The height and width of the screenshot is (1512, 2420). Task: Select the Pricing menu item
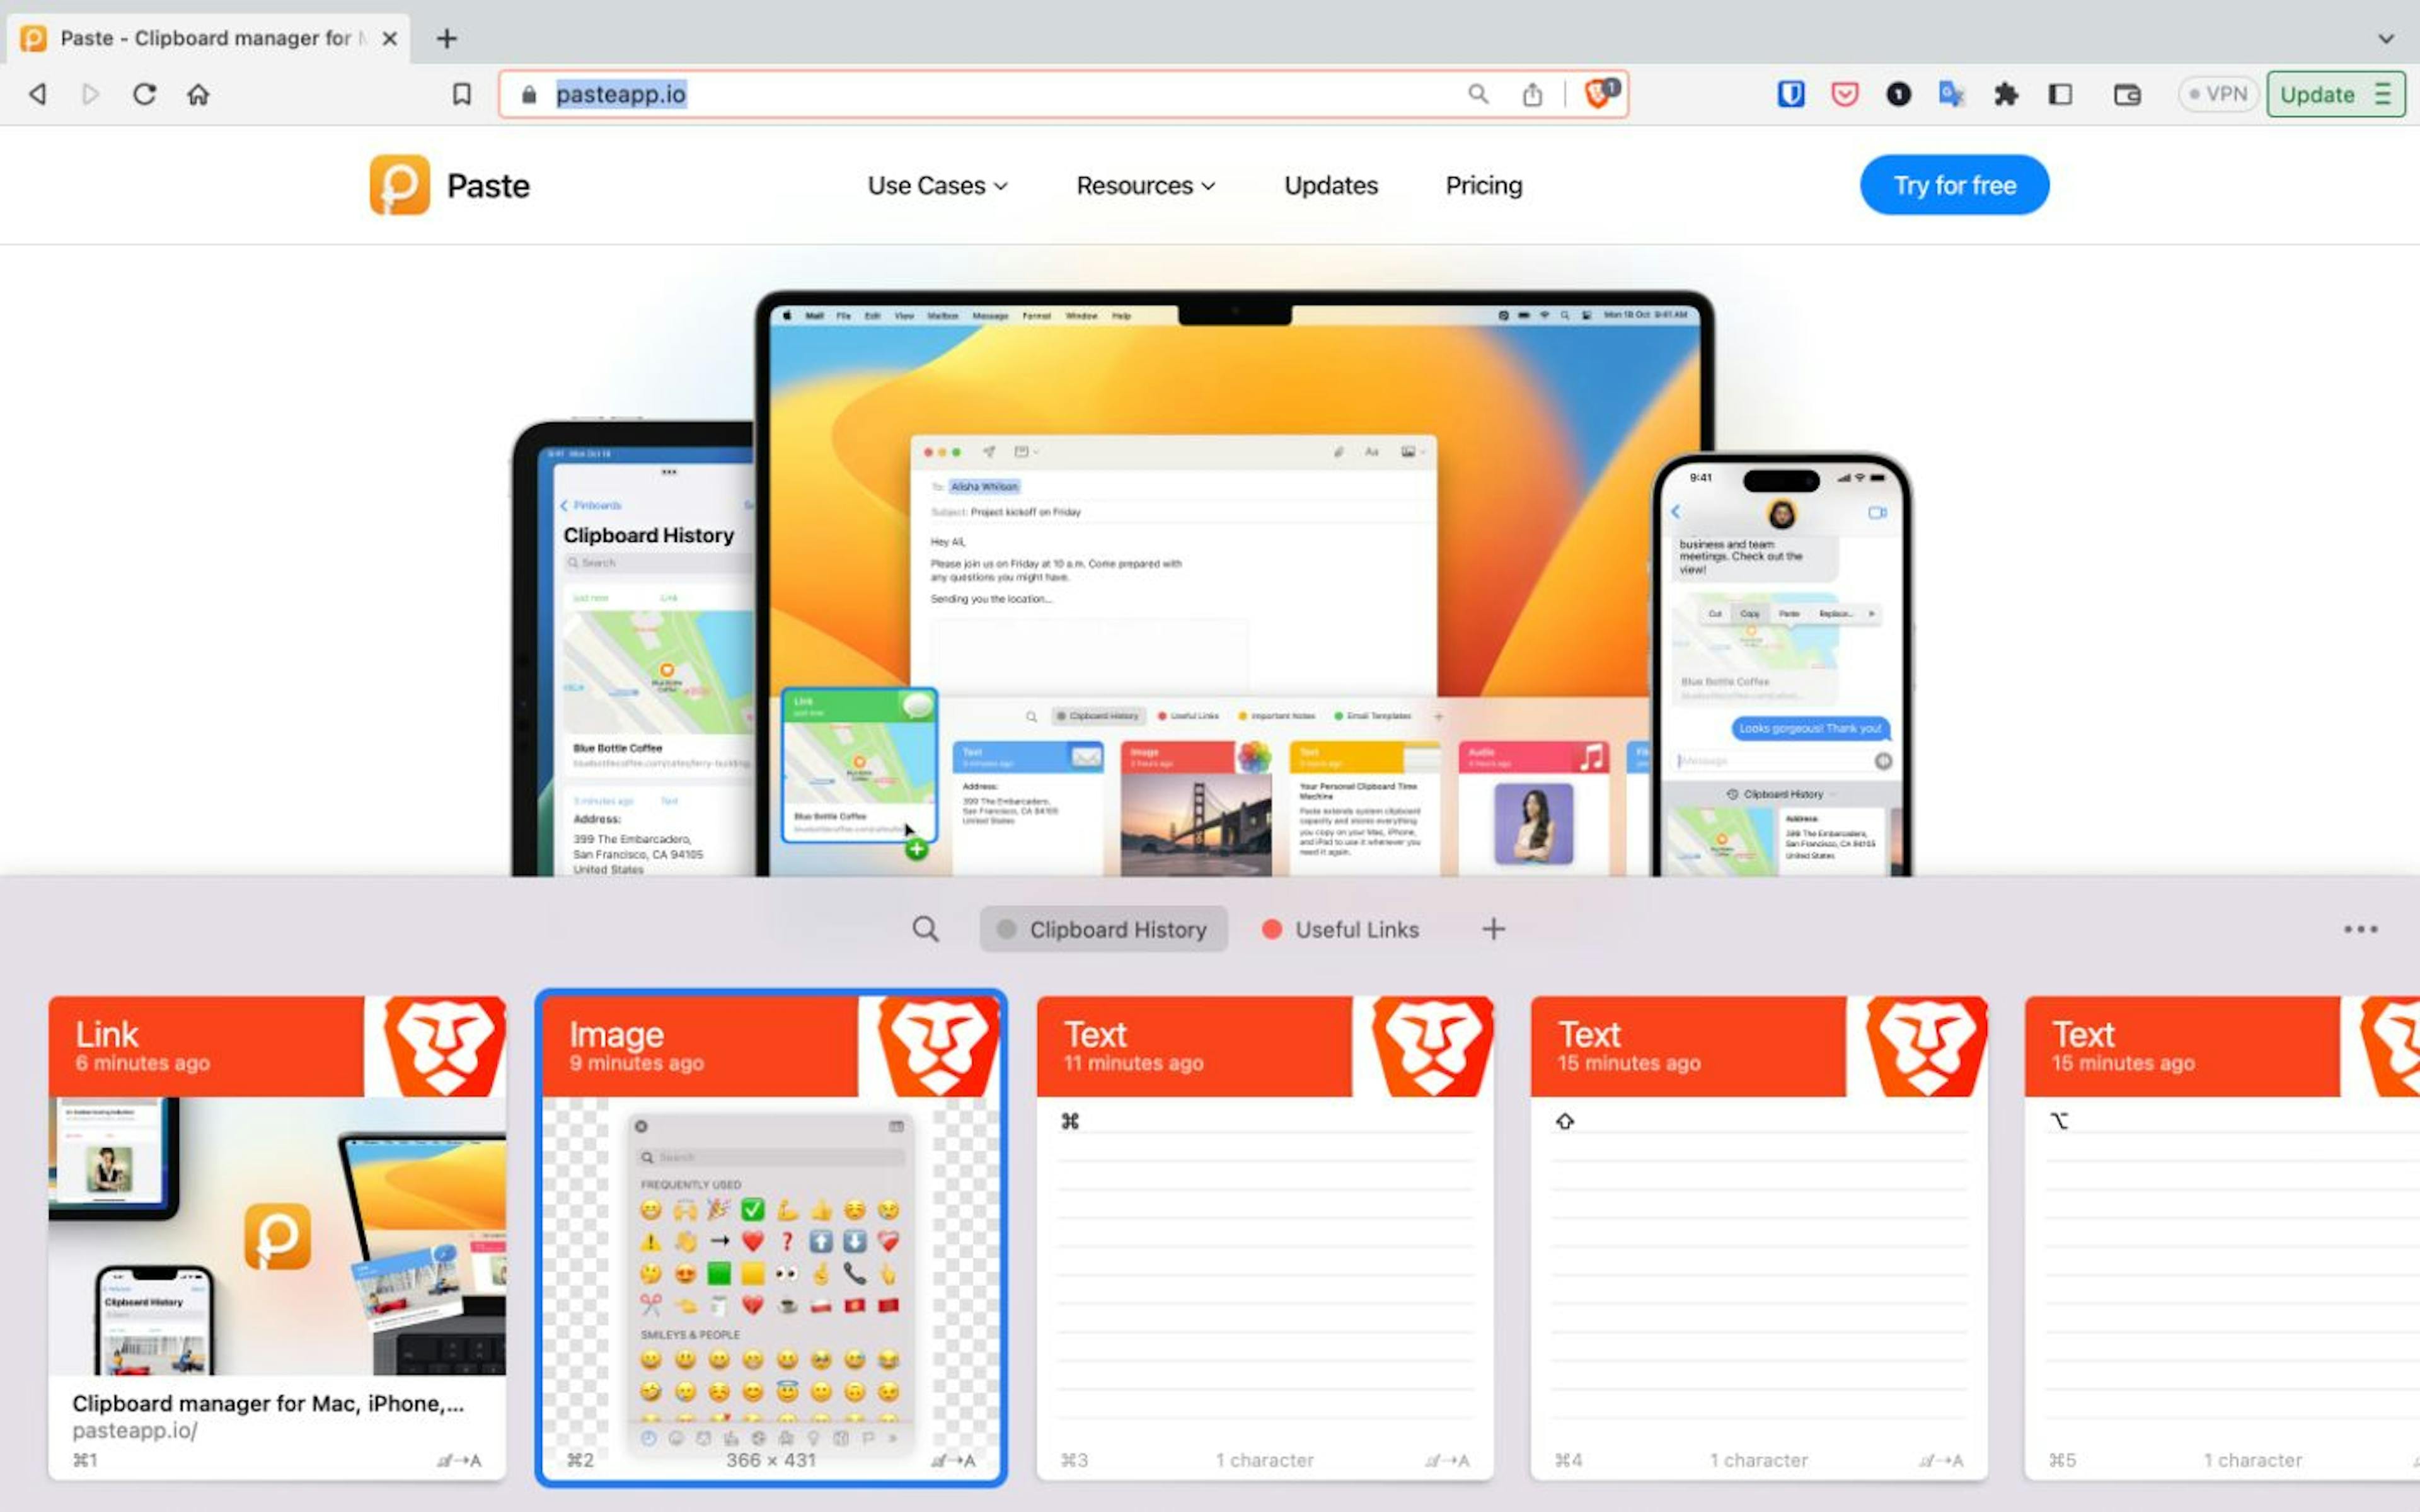(1483, 185)
